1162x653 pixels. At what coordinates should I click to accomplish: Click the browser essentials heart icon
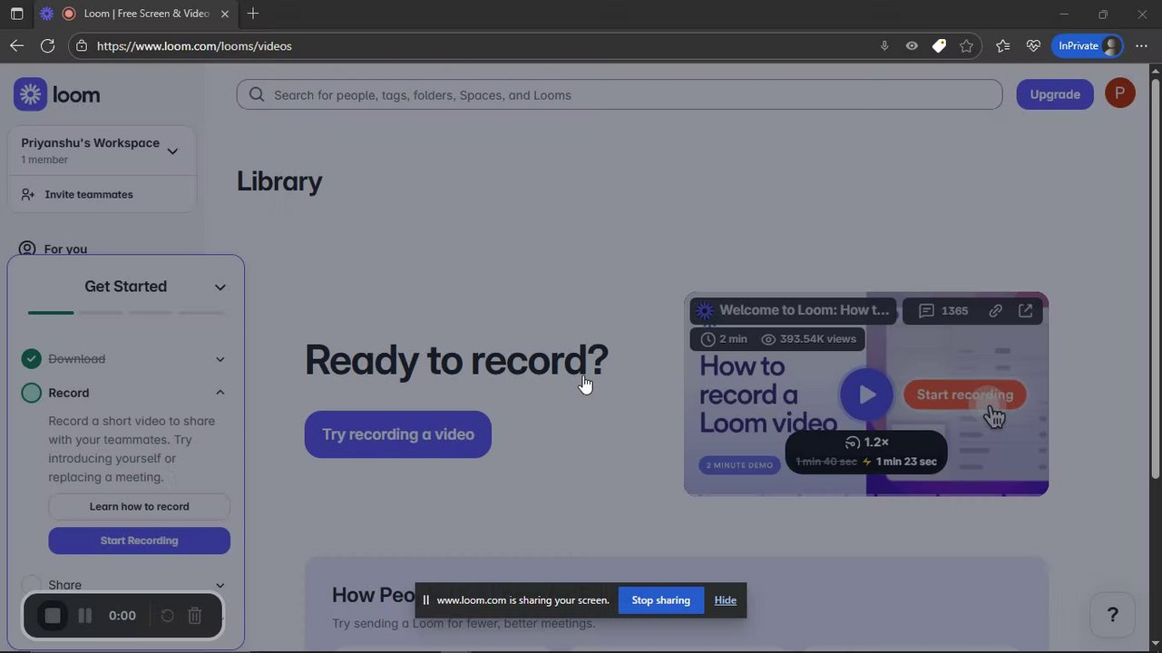(1033, 45)
